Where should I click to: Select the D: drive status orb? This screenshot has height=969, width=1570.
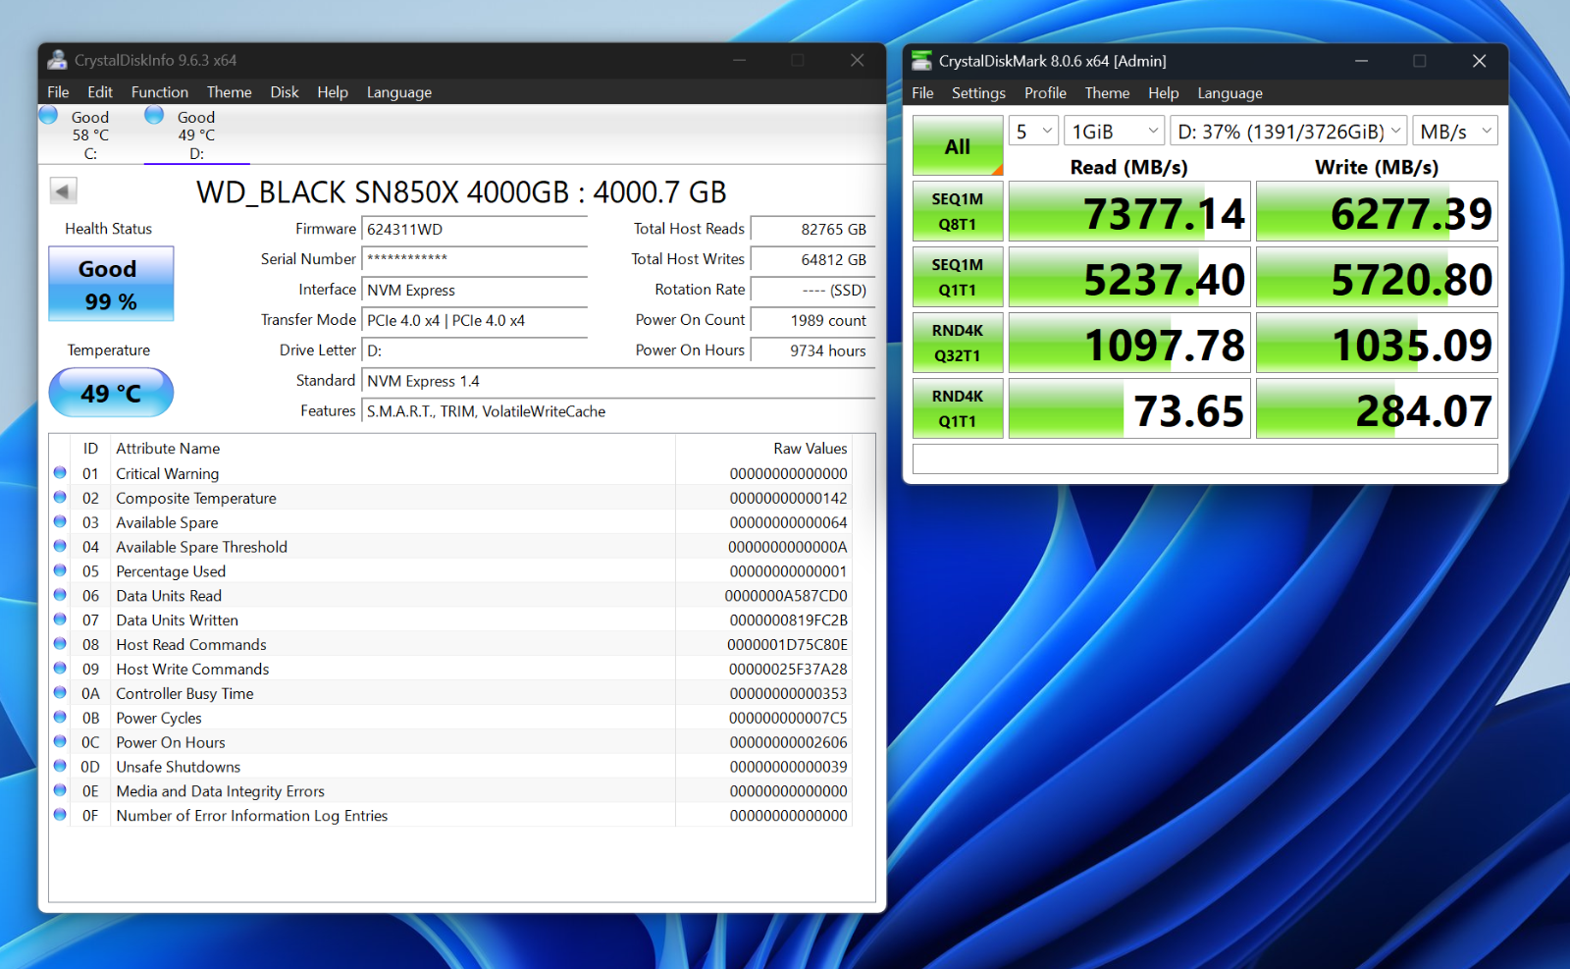coord(154,116)
